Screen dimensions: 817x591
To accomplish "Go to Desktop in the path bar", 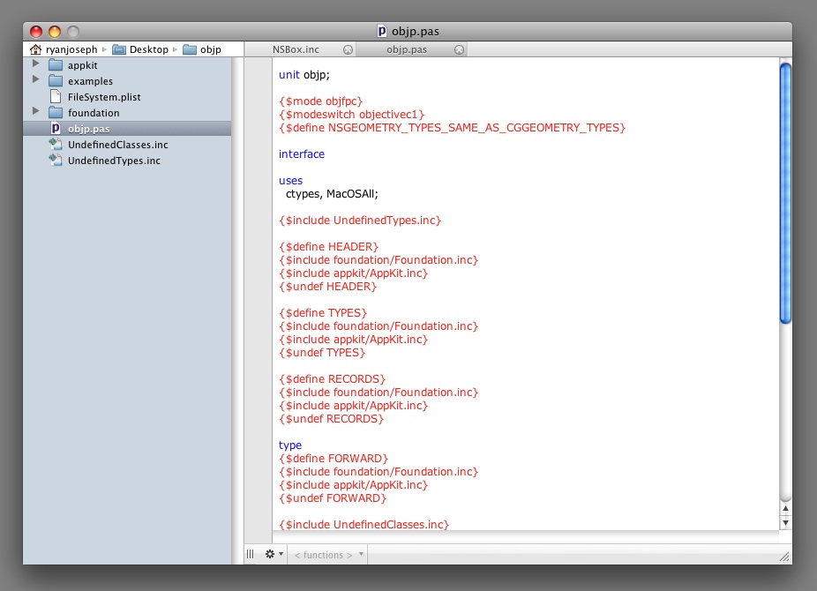I will coord(149,49).
